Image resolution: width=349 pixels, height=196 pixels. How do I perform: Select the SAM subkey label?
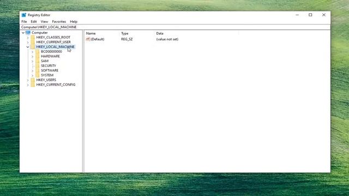coord(45,61)
